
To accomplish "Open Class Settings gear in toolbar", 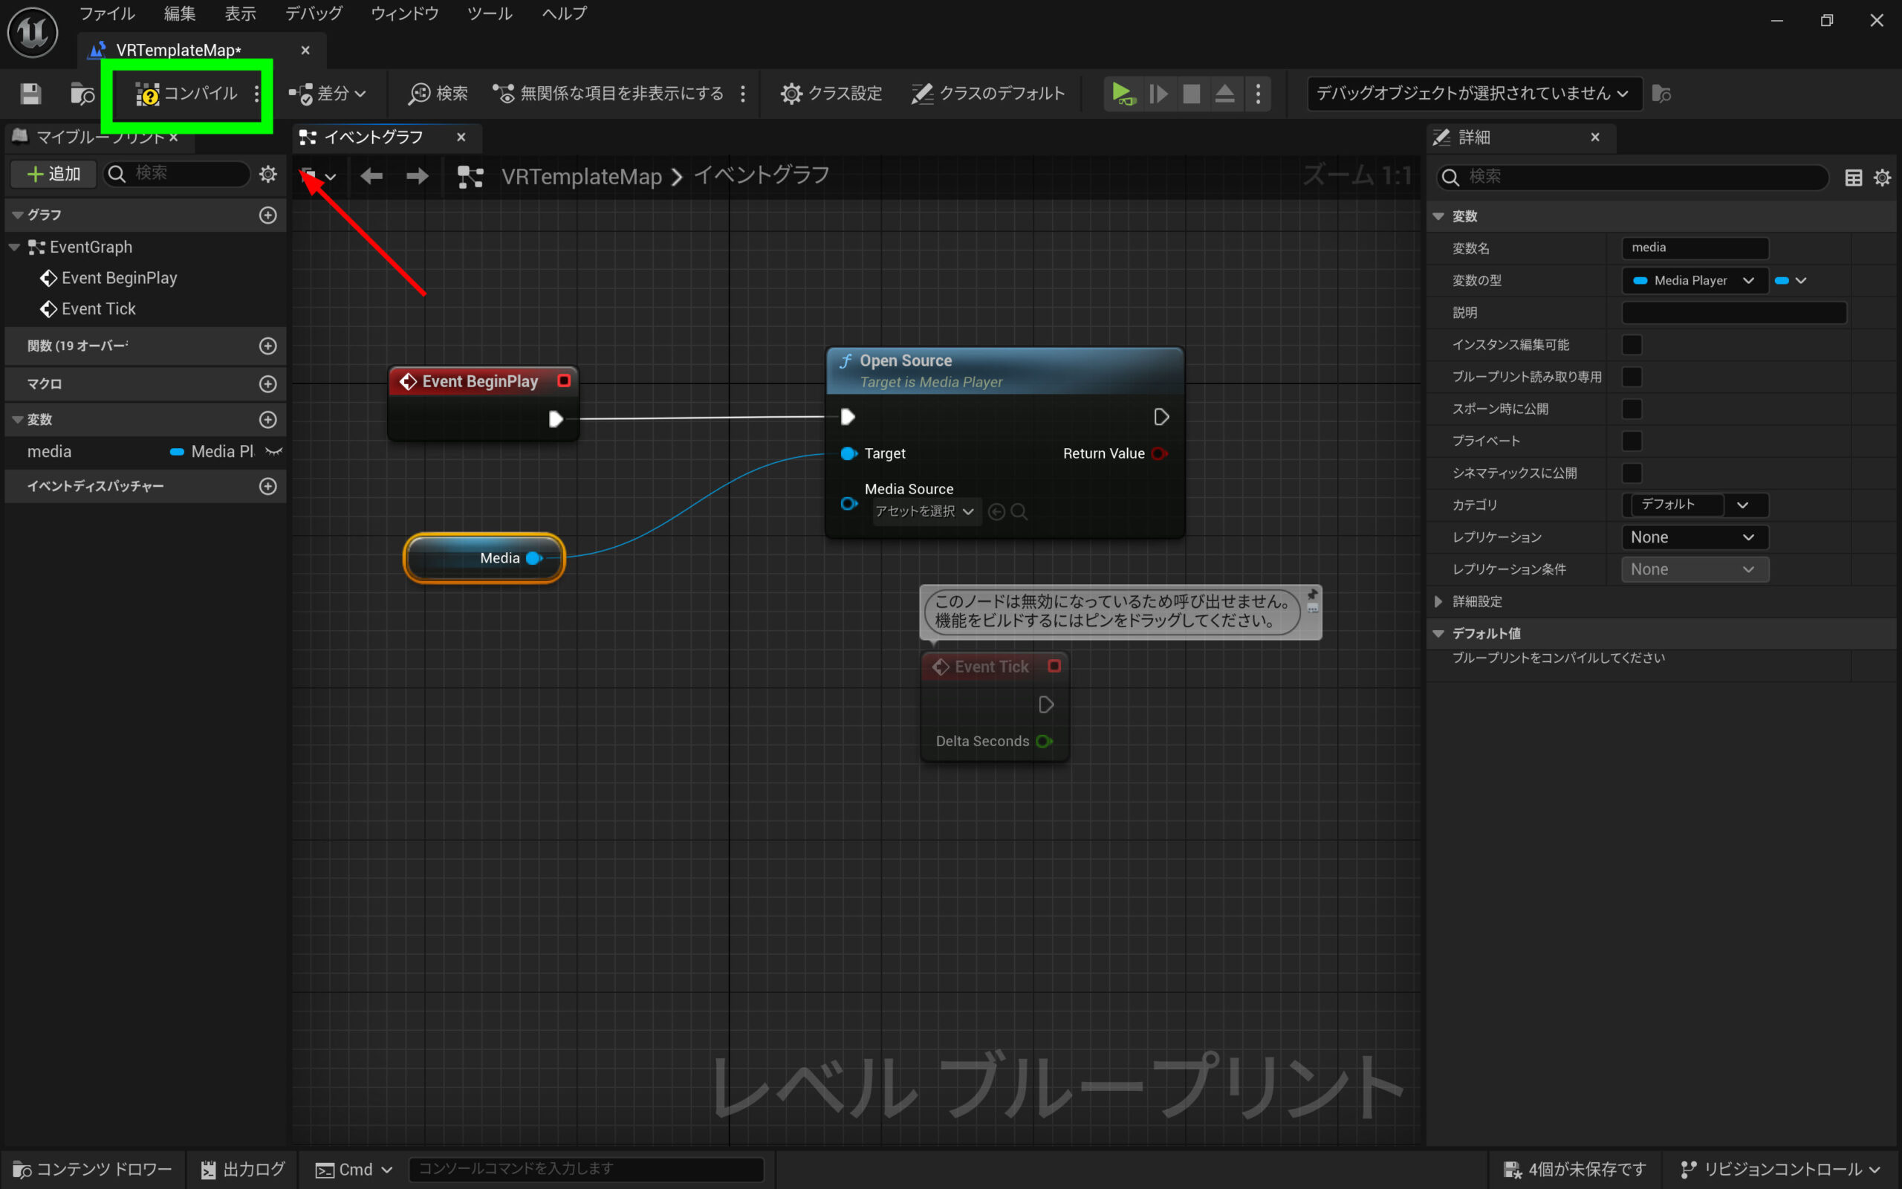I will click(x=831, y=94).
